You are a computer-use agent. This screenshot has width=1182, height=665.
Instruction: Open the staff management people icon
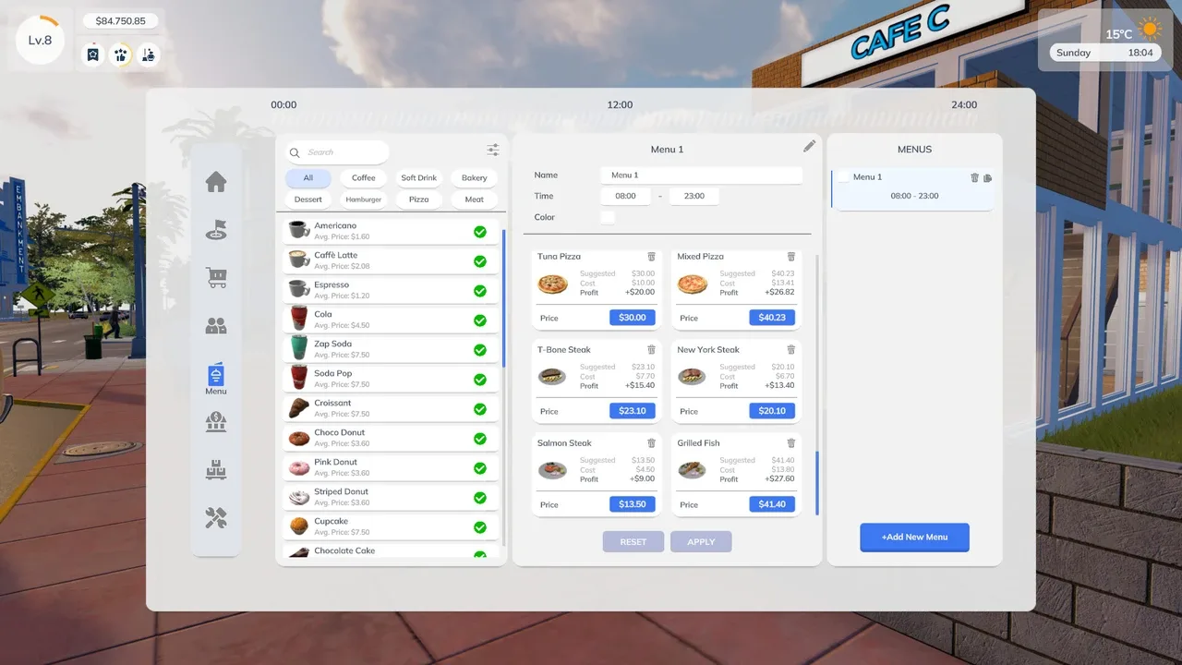tap(216, 325)
